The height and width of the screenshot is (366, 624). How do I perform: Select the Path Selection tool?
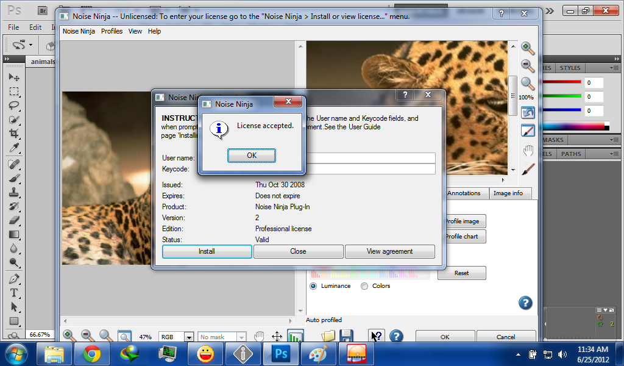pos(15,307)
